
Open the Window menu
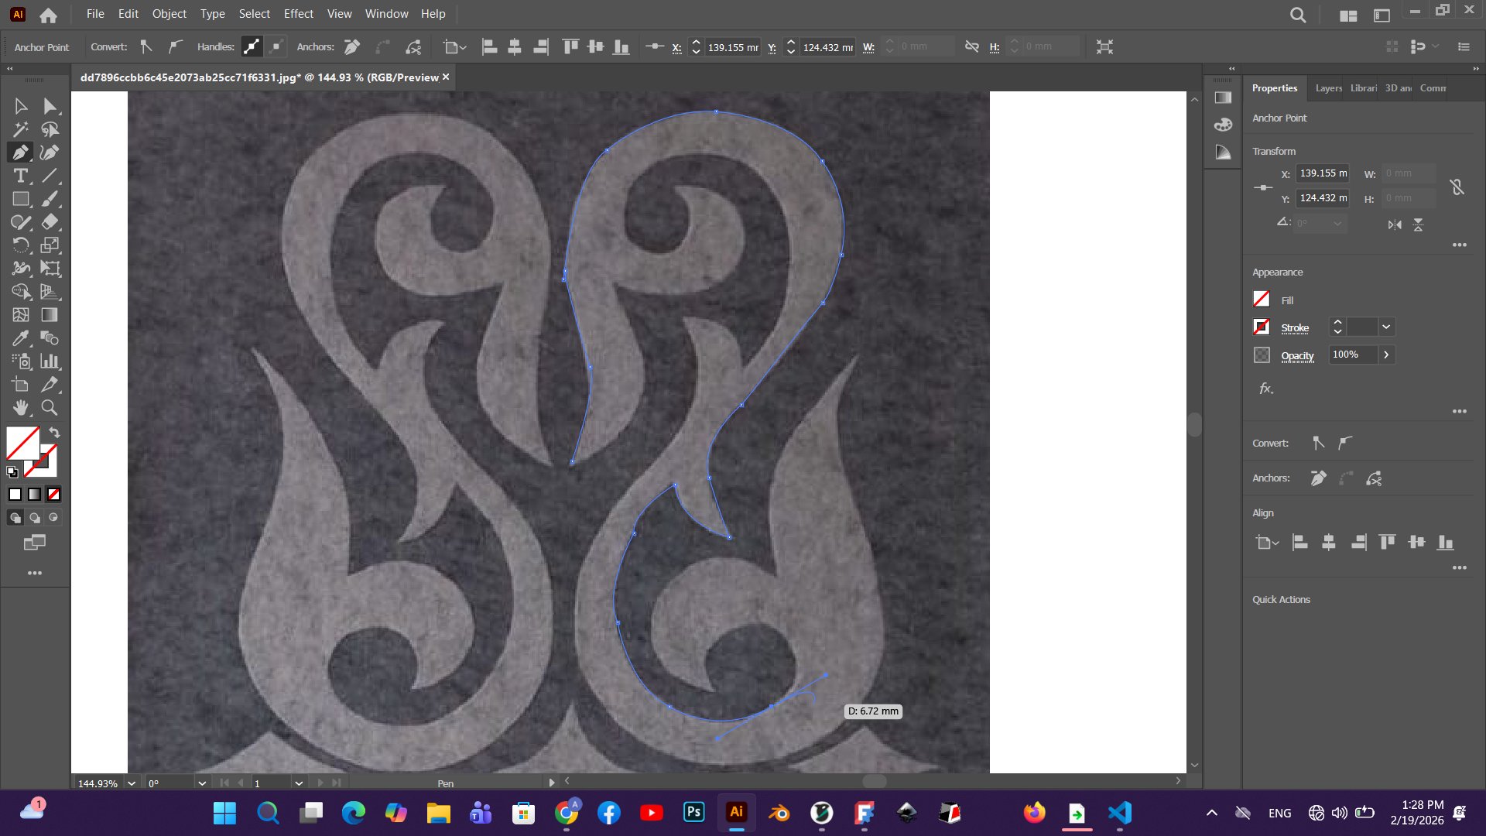tap(386, 14)
